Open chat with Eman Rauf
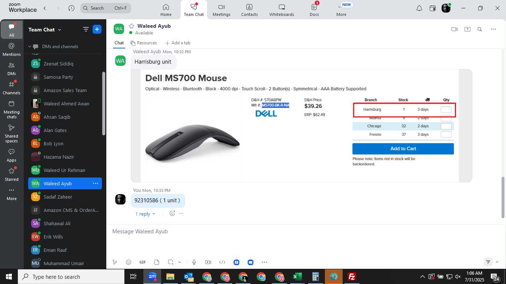 pyautogui.click(x=65, y=250)
